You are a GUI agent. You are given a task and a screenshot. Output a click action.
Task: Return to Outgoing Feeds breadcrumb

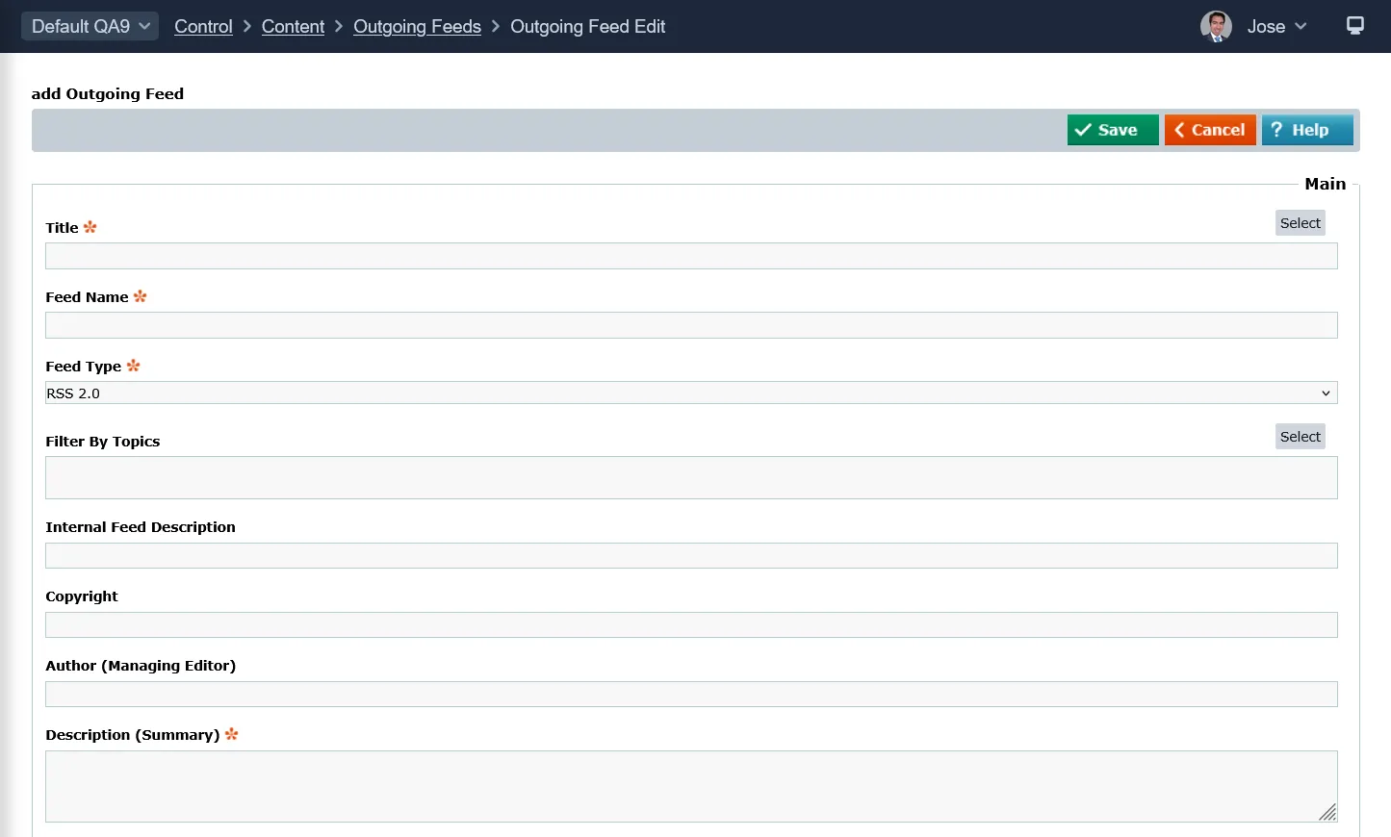[417, 27]
